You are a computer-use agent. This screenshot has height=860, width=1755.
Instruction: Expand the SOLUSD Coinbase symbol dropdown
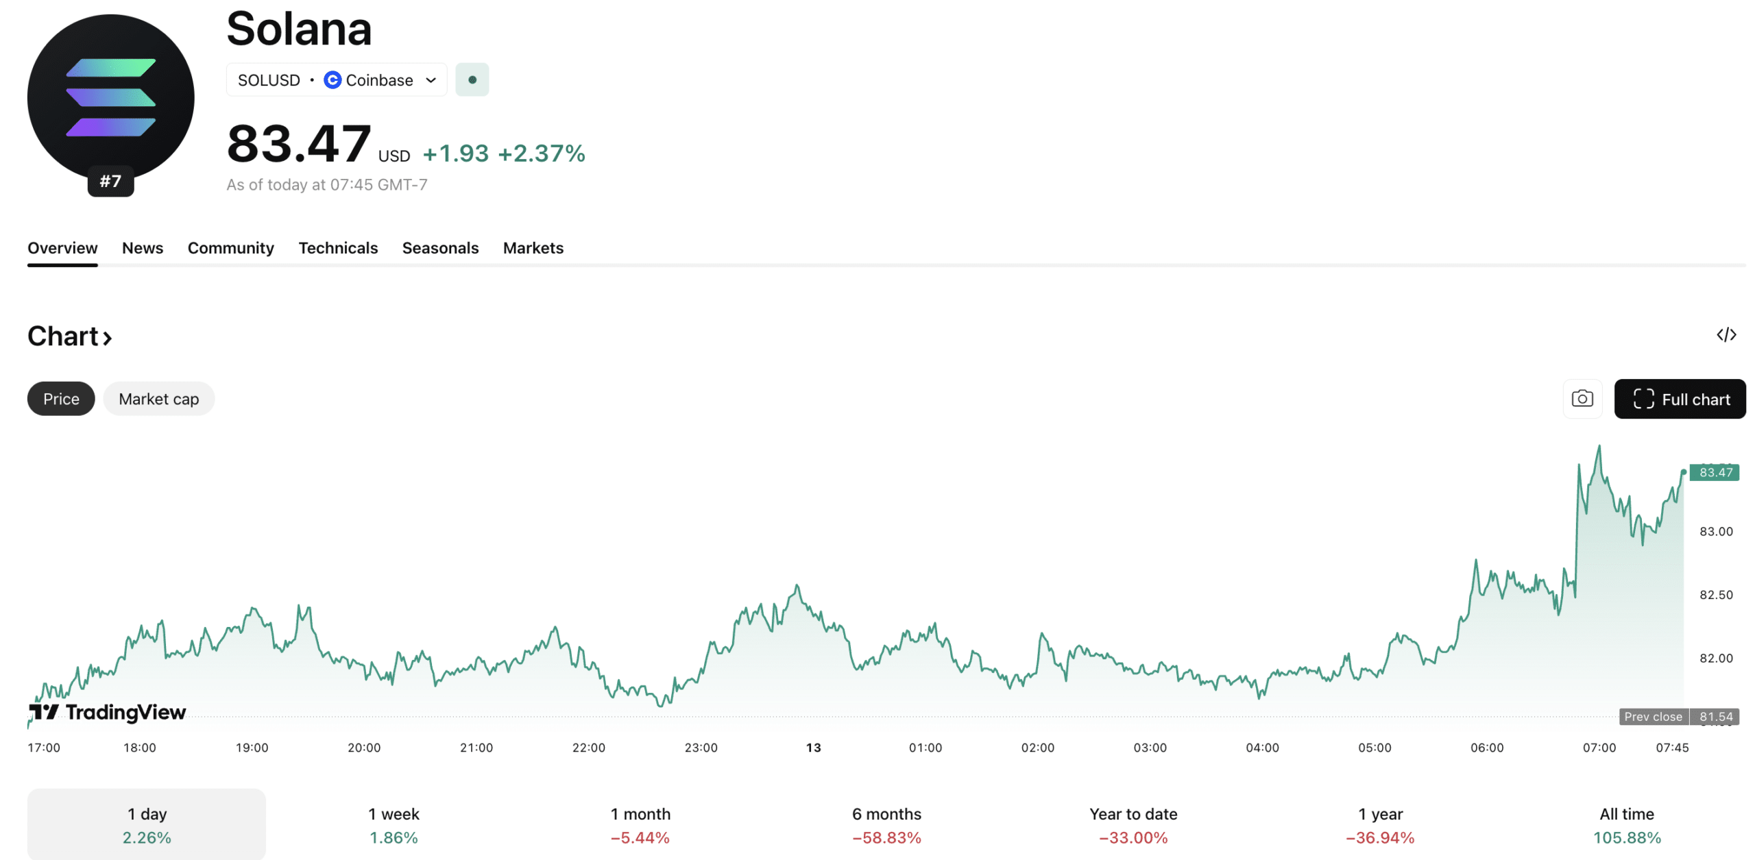(431, 79)
